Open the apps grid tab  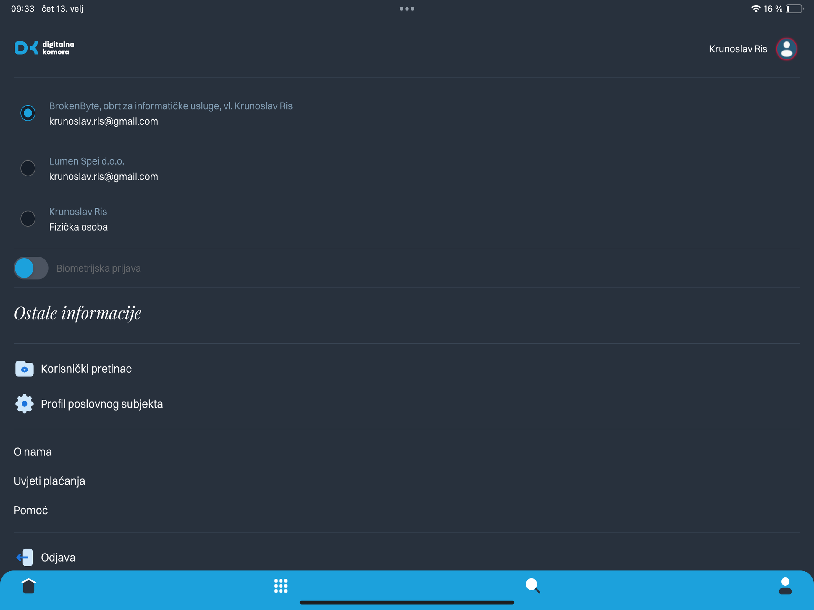point(281,586)
